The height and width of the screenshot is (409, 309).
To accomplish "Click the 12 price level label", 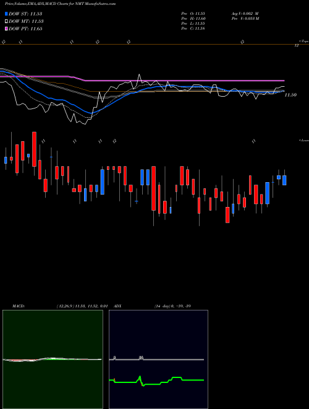I will click(x=296, y=45).
